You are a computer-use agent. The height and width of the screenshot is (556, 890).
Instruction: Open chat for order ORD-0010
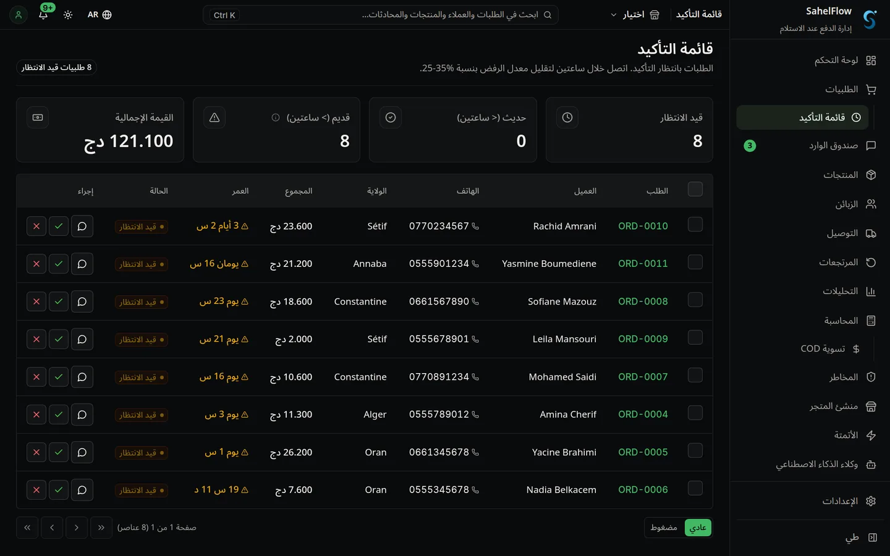click(x=82, y=226)
